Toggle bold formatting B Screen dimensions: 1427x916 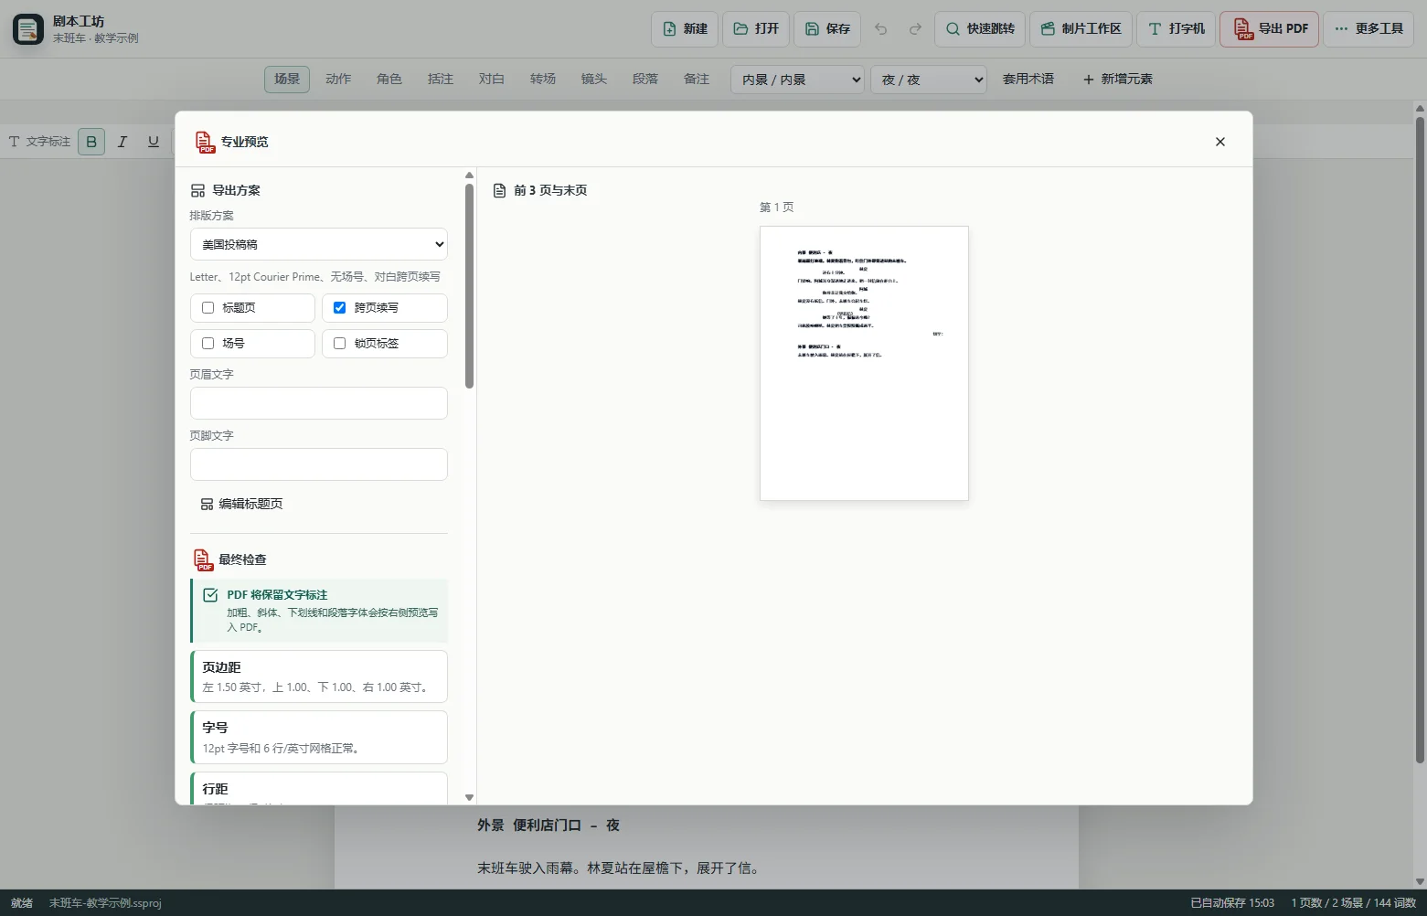tap(91, 142)
